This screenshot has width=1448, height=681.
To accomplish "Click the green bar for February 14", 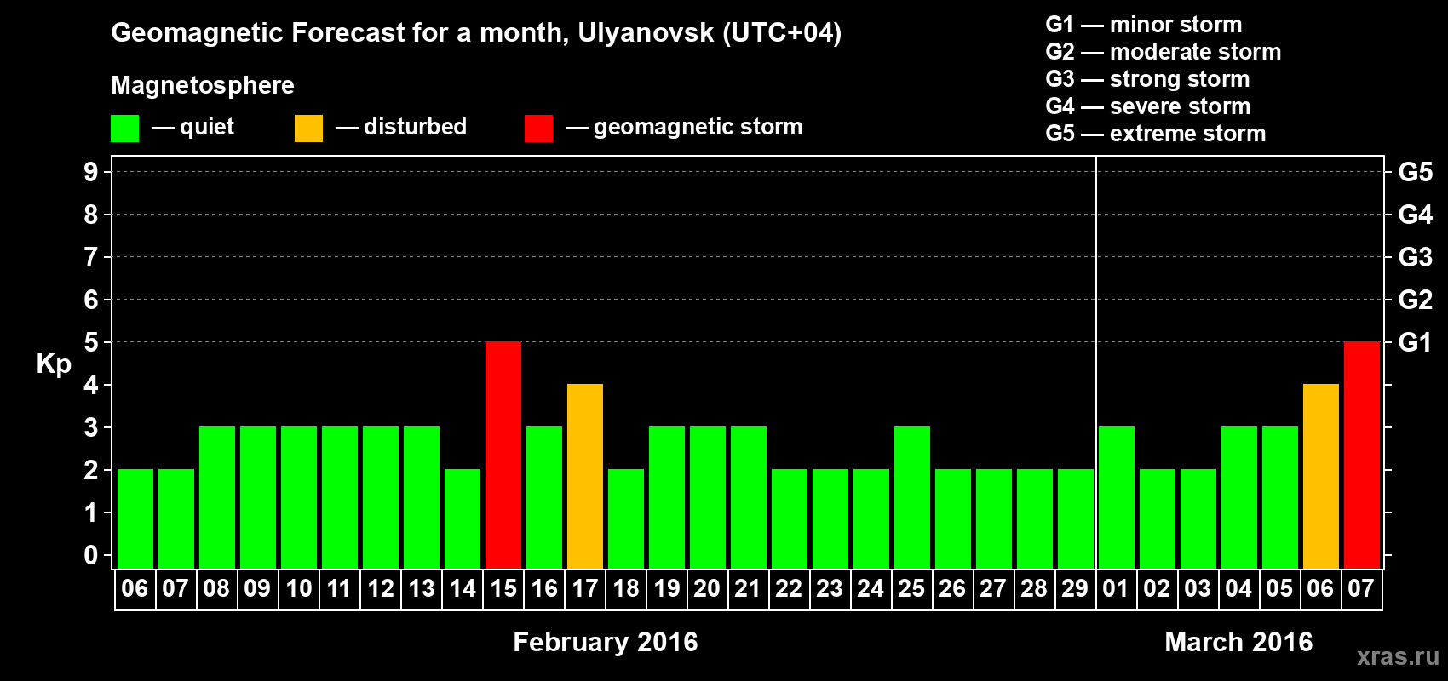I will point(463,518).
